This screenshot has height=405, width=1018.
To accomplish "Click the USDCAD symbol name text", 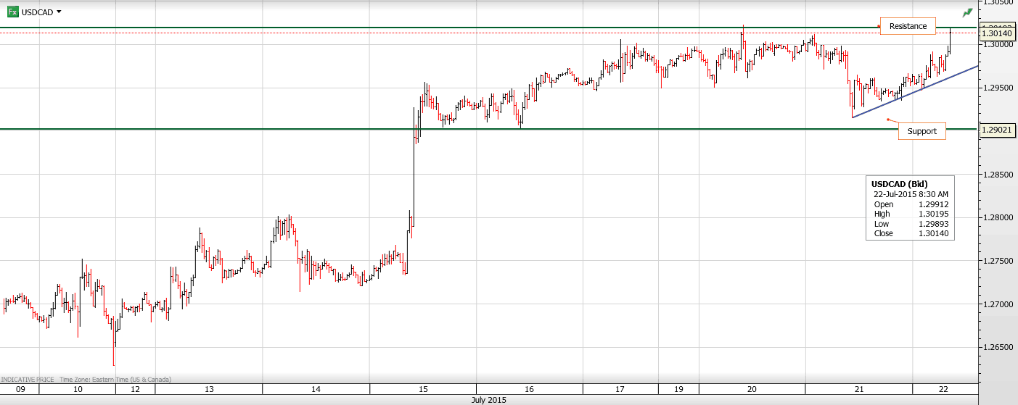I will 37,12.
